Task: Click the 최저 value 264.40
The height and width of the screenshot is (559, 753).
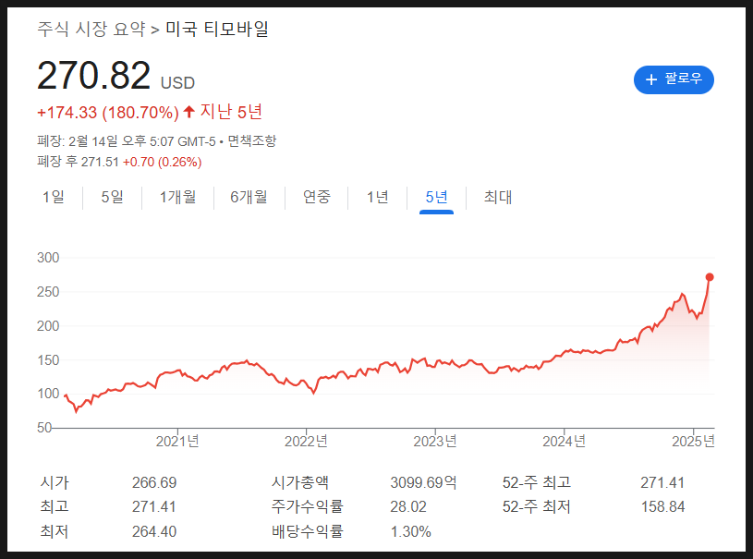Action: pos(154,531)
